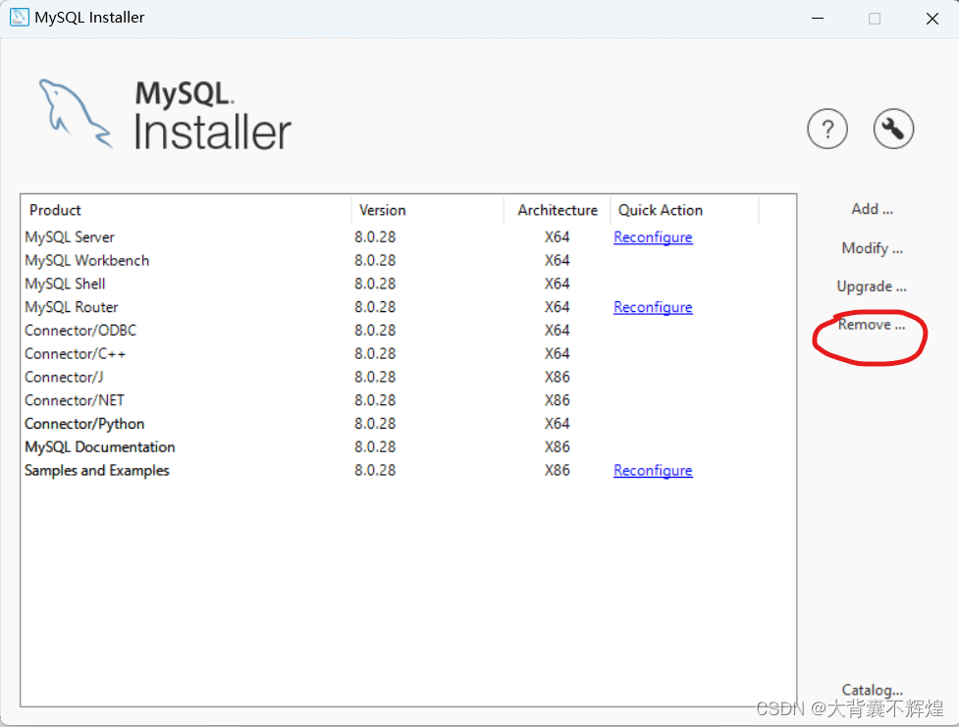Click the Remove... button

872,325
